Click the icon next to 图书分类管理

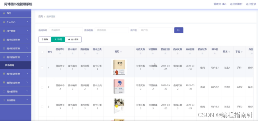pyautogui.click(x=4, y=39)
